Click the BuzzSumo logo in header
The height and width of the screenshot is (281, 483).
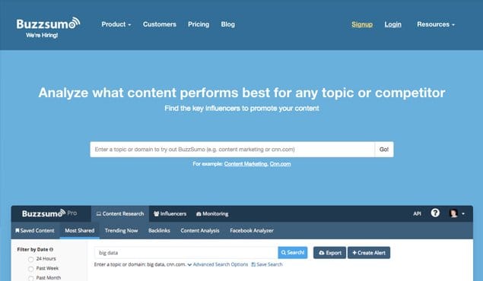(x=48, y=24)
